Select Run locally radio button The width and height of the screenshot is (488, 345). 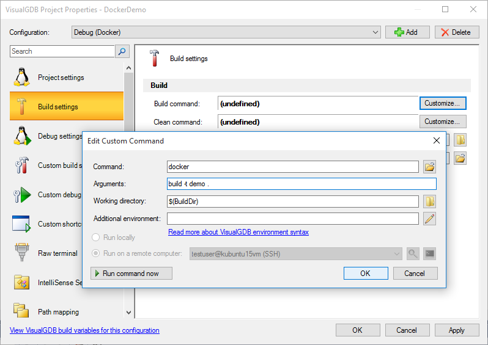coord(95,238)
